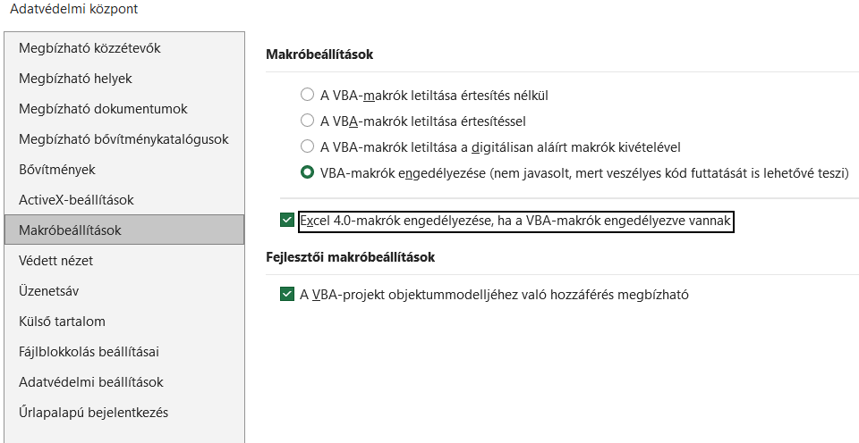859x443 pixels.
Task: Go to Megbízható dokumentumok settings
Action: click(103, 109)
